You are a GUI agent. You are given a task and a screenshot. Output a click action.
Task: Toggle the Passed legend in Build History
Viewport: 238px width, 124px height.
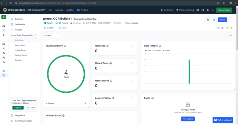(x=167, y=50)
